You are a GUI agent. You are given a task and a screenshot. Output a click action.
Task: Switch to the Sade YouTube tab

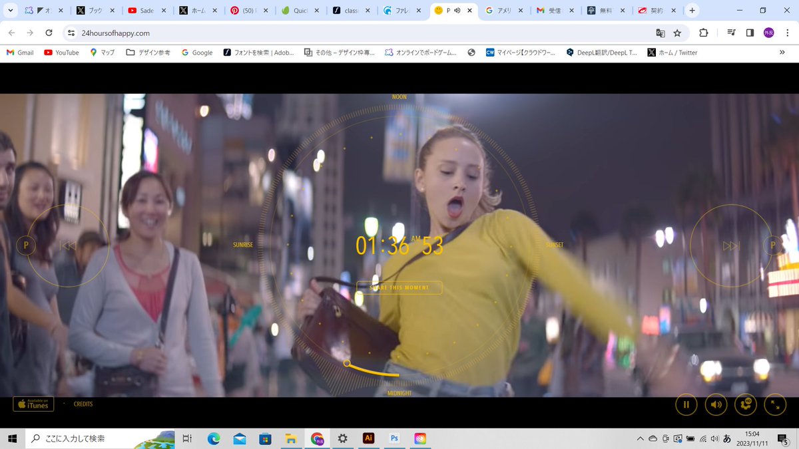pos(146,11)
